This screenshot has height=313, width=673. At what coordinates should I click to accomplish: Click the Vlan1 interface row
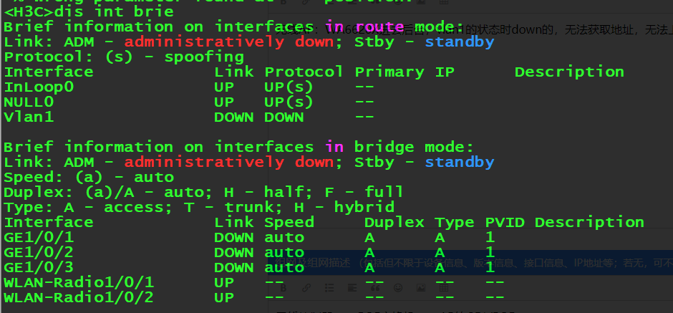coord(29,117)
